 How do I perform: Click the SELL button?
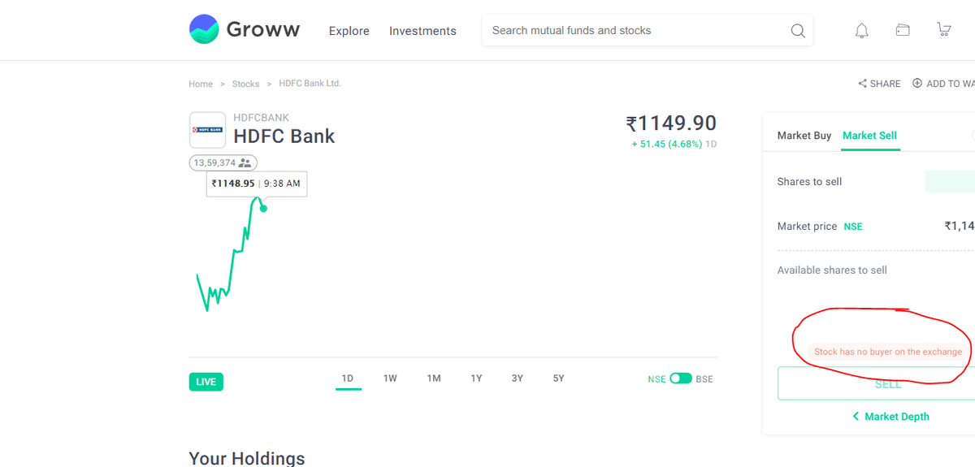[x=876, y=383]
